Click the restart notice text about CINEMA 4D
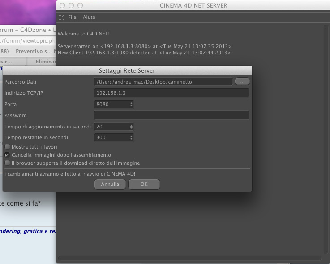 point(70,174)
